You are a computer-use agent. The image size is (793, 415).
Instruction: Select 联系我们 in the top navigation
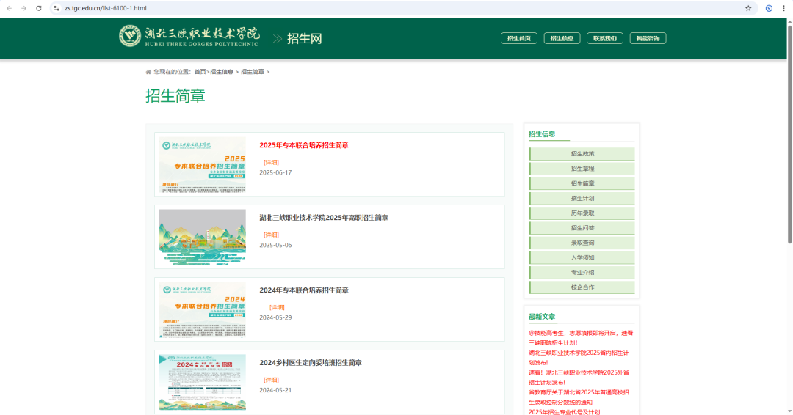click(x=604, y=38)
